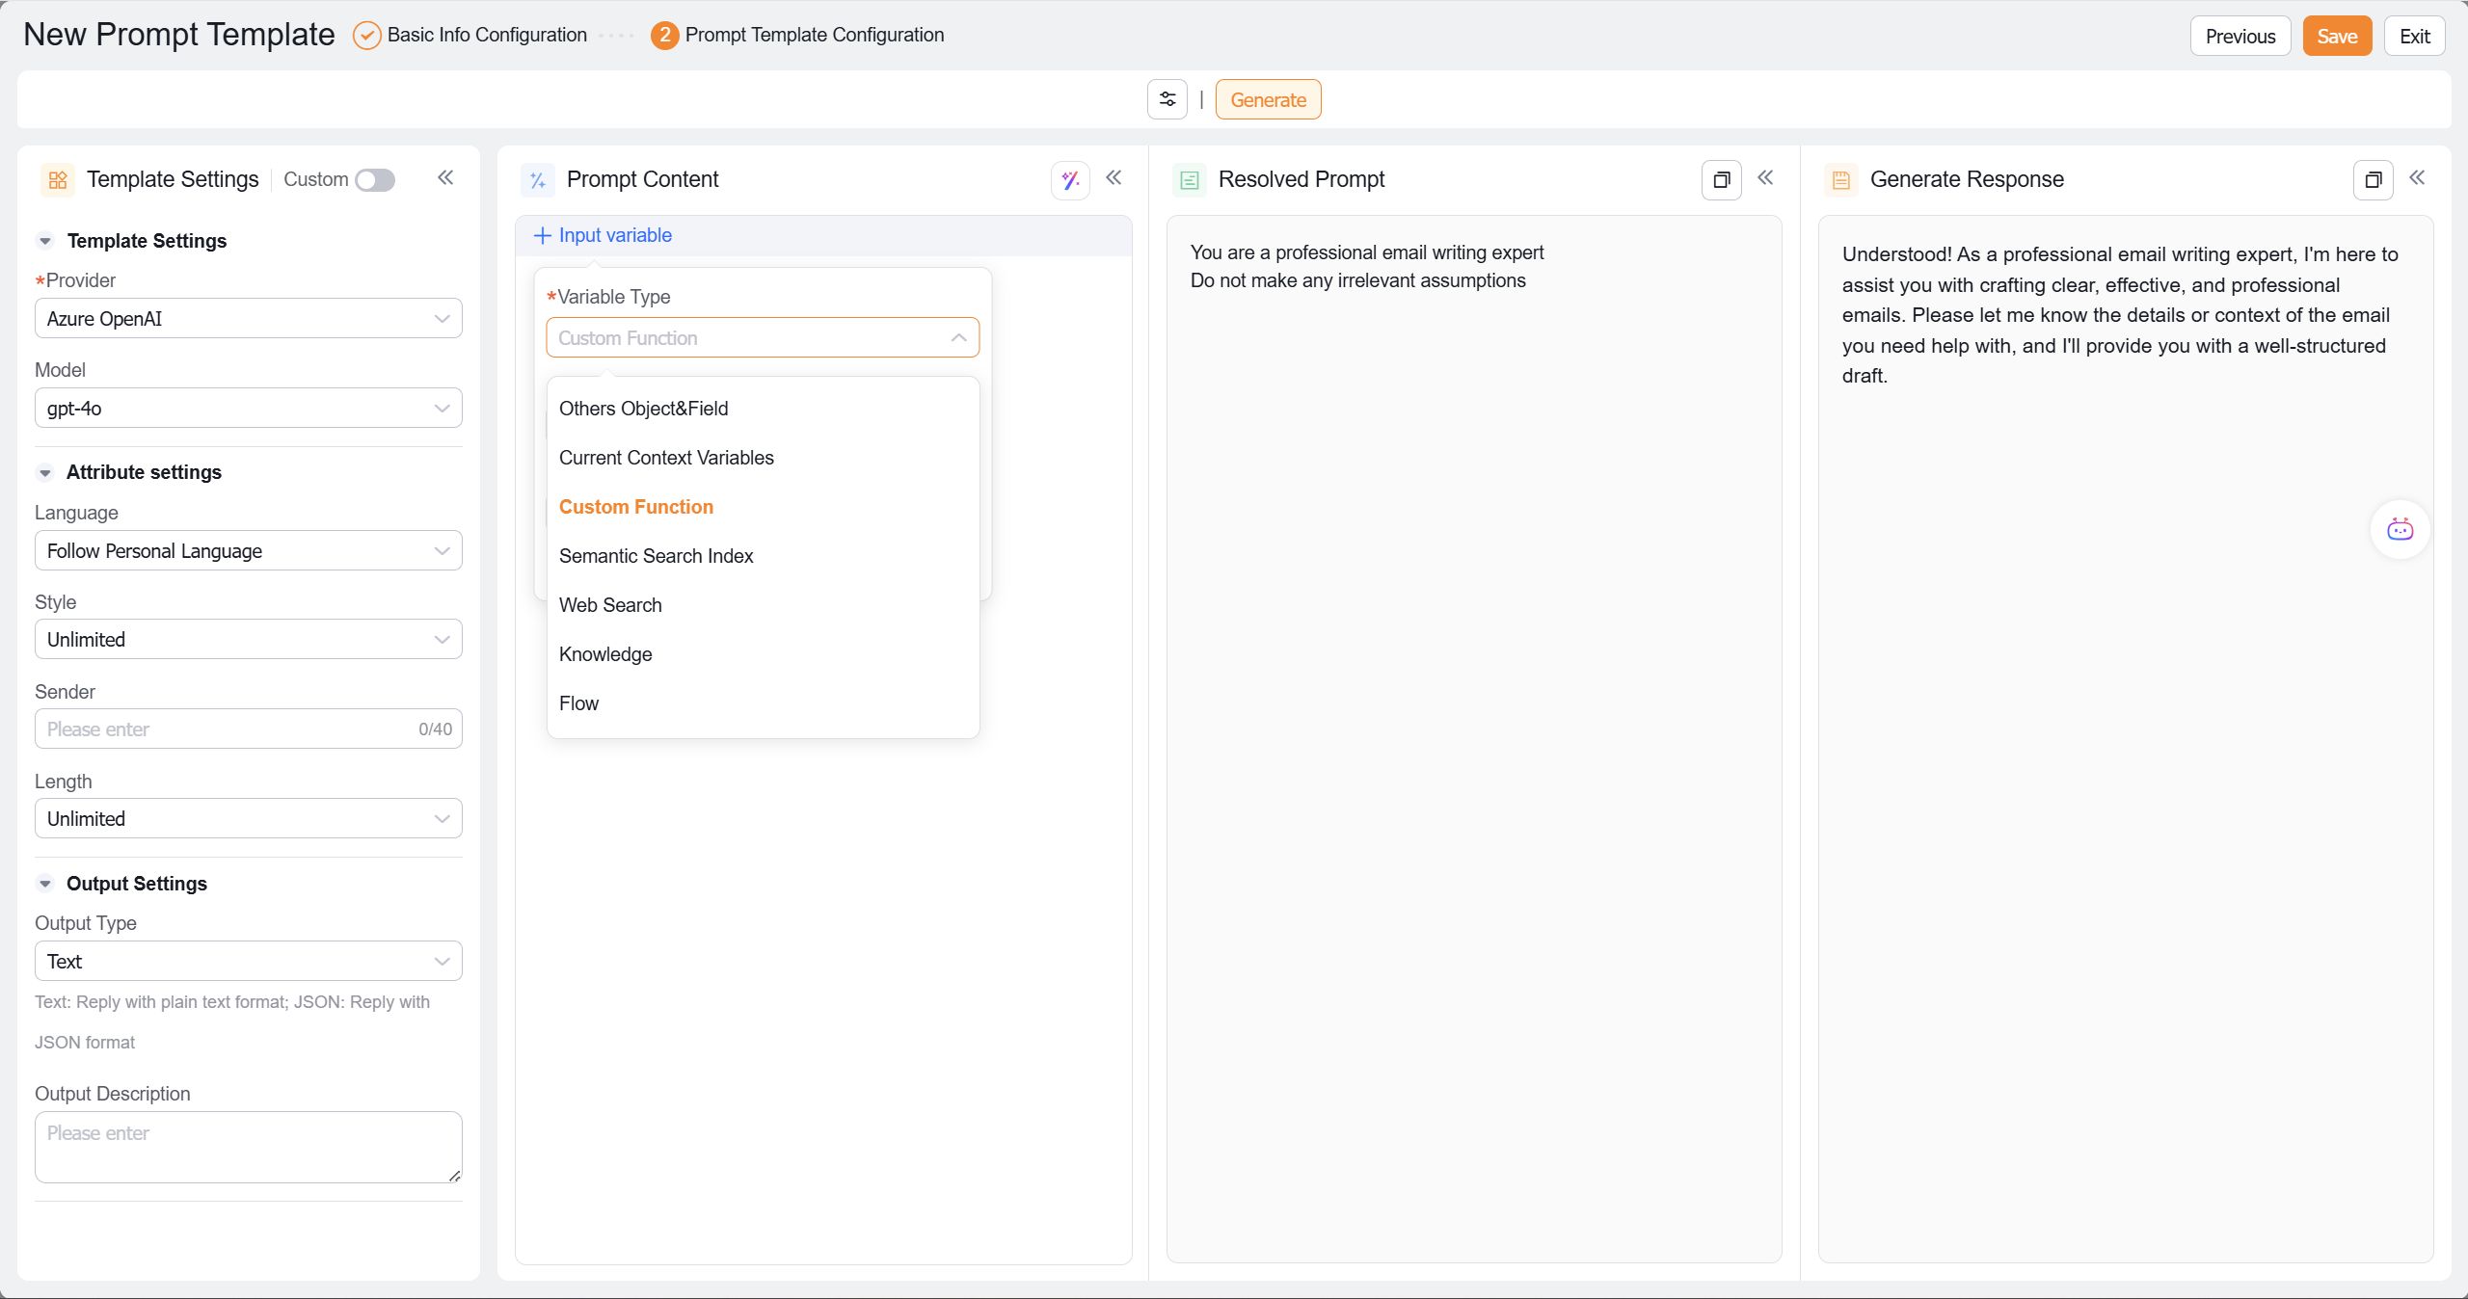This screenshot has height=1299, width=2468.
Task: Collapse the Prompt Content panel
Action: 1113,178
